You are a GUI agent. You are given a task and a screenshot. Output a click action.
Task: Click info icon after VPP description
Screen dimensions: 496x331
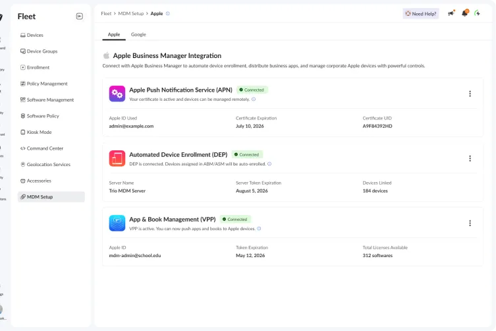[259, 229]
